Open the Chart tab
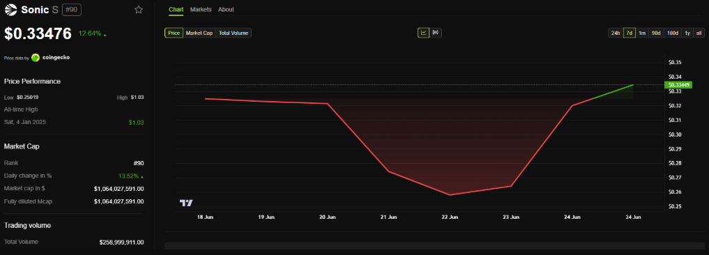The width and height of the screenshot is (709, 255). tap(176, 10)
